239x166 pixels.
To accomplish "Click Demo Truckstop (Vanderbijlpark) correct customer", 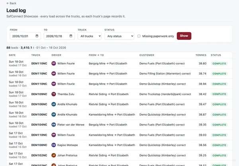I will tap(165, 94).
